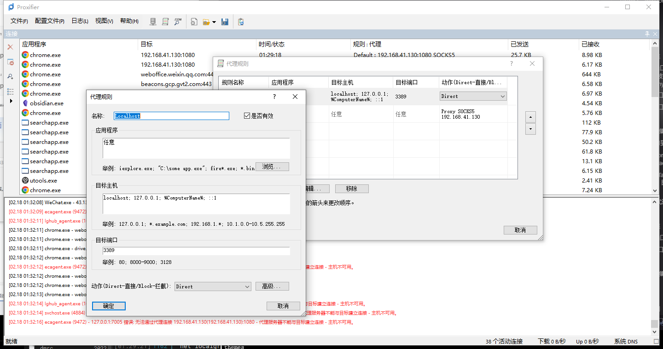Click the list view icon in connections sidebar

pyautogui.click(x=10, y=92)
